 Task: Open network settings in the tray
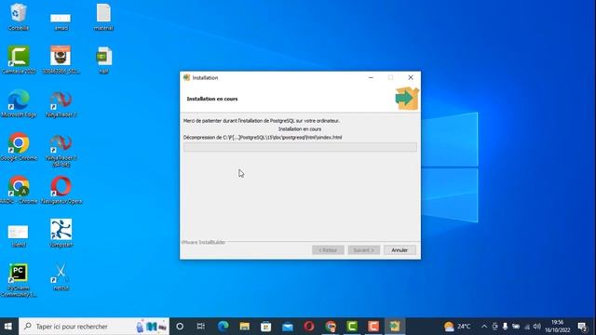coord(526,327)
